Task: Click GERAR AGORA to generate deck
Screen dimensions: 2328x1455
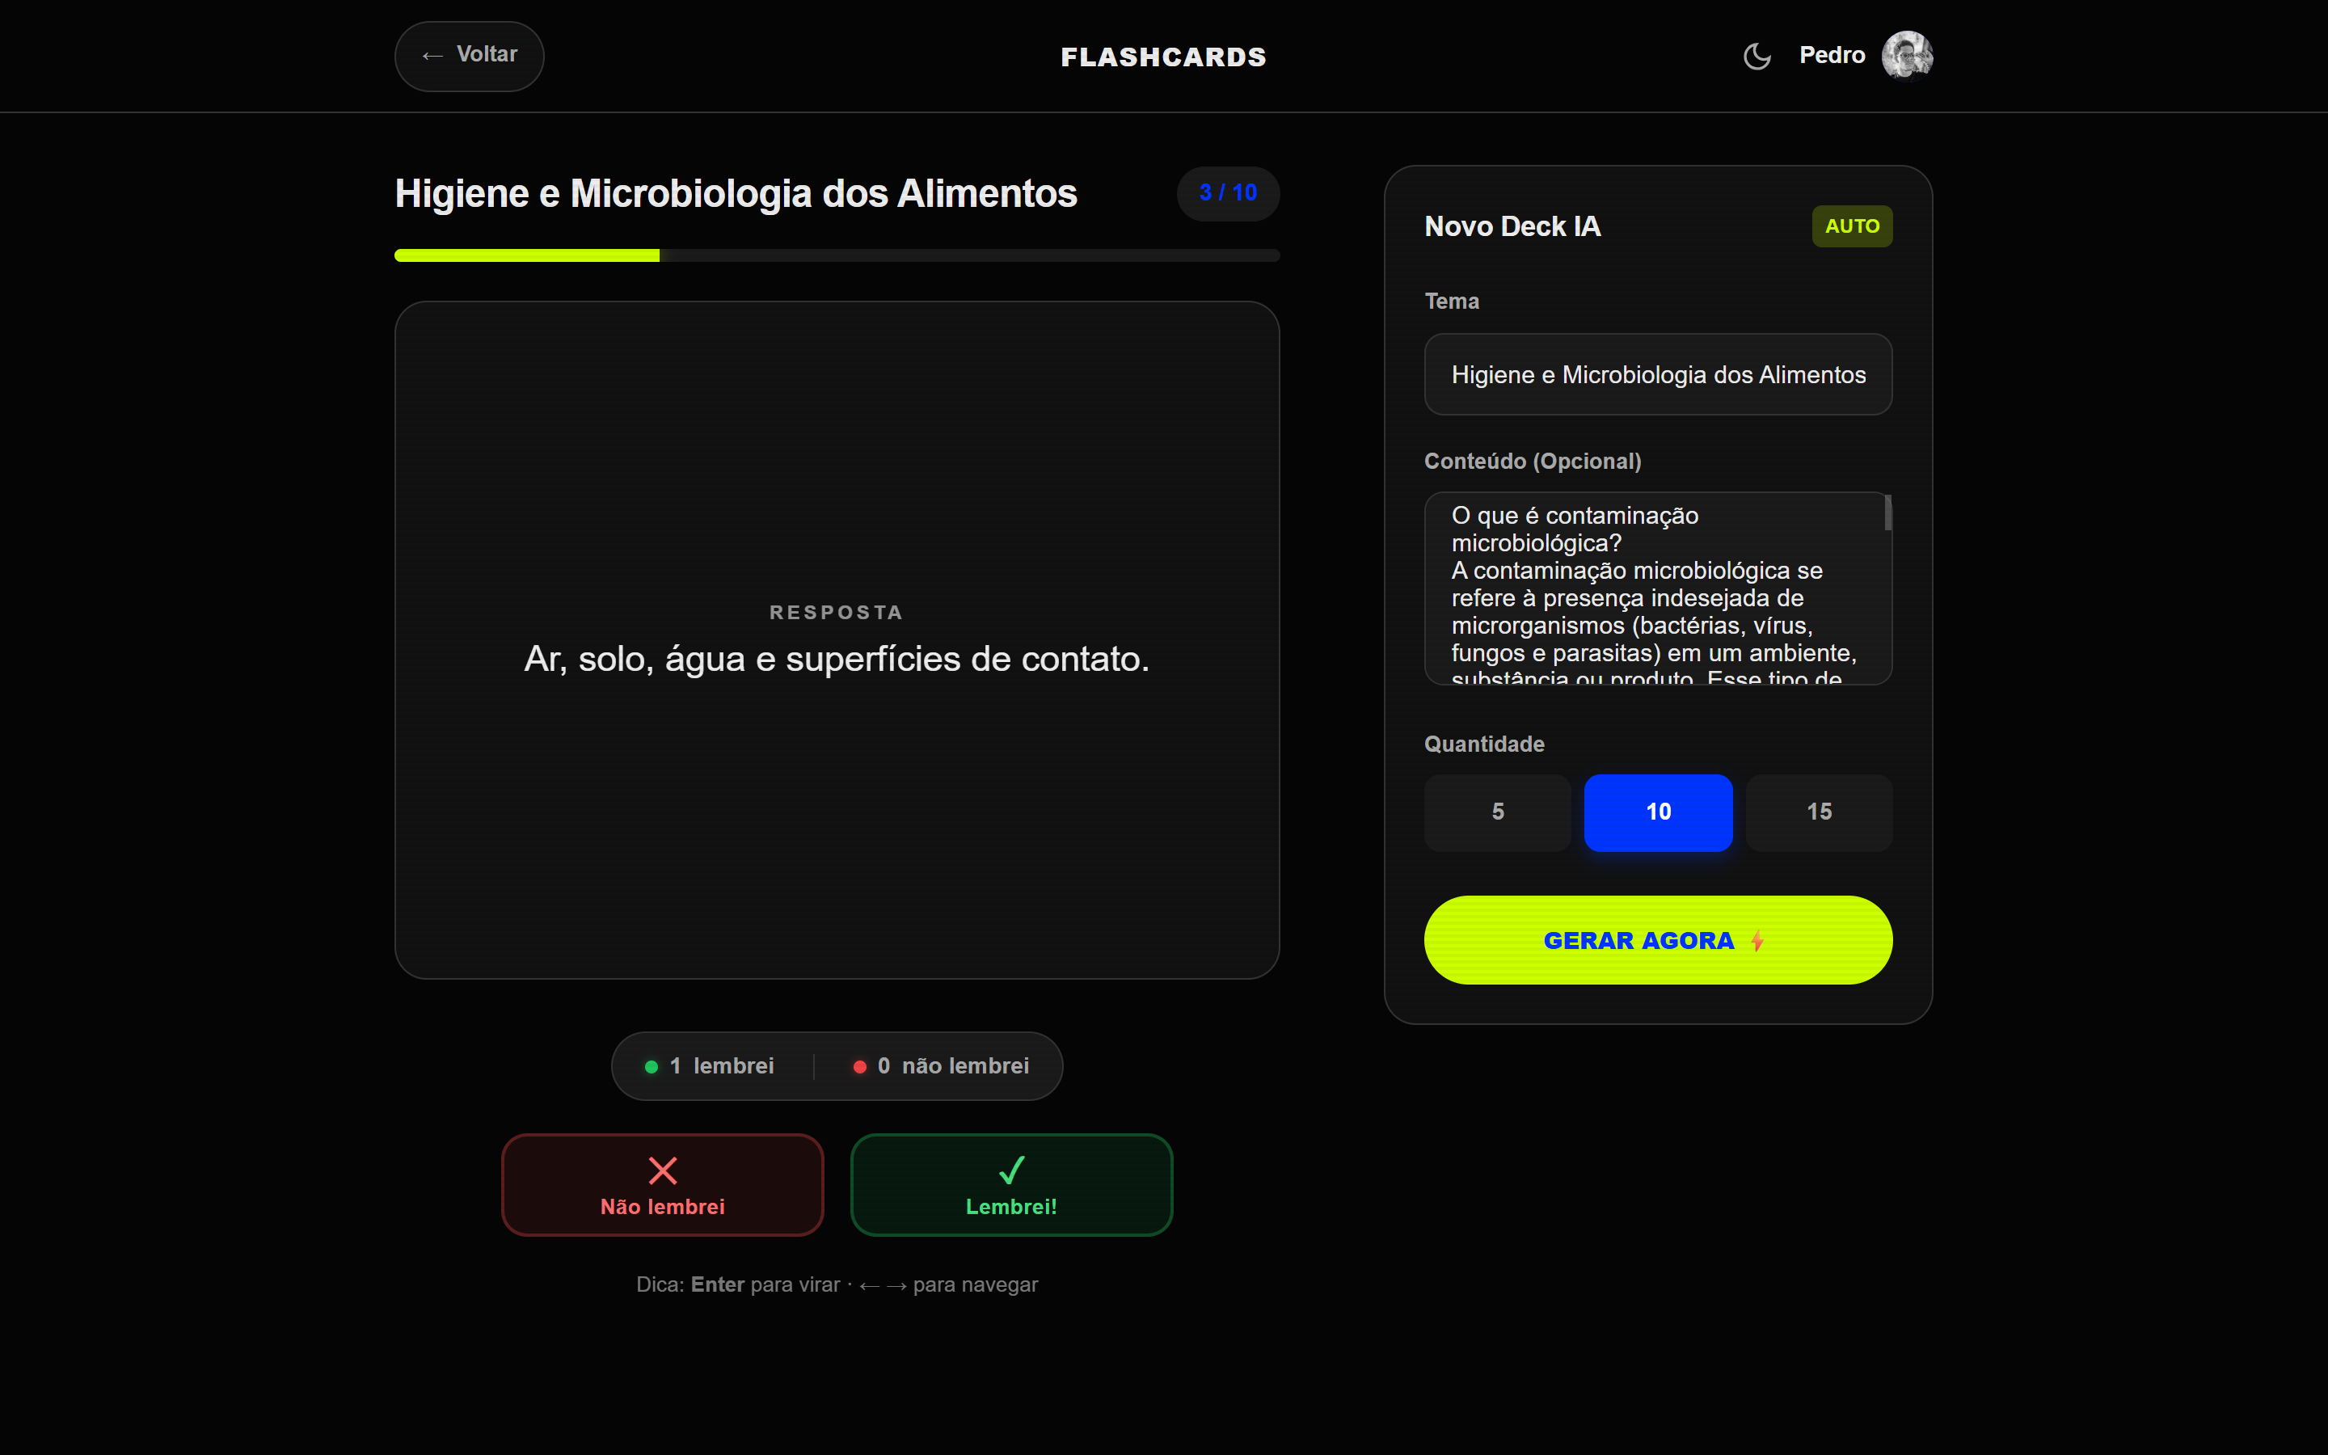Action: coord(1658,940)
